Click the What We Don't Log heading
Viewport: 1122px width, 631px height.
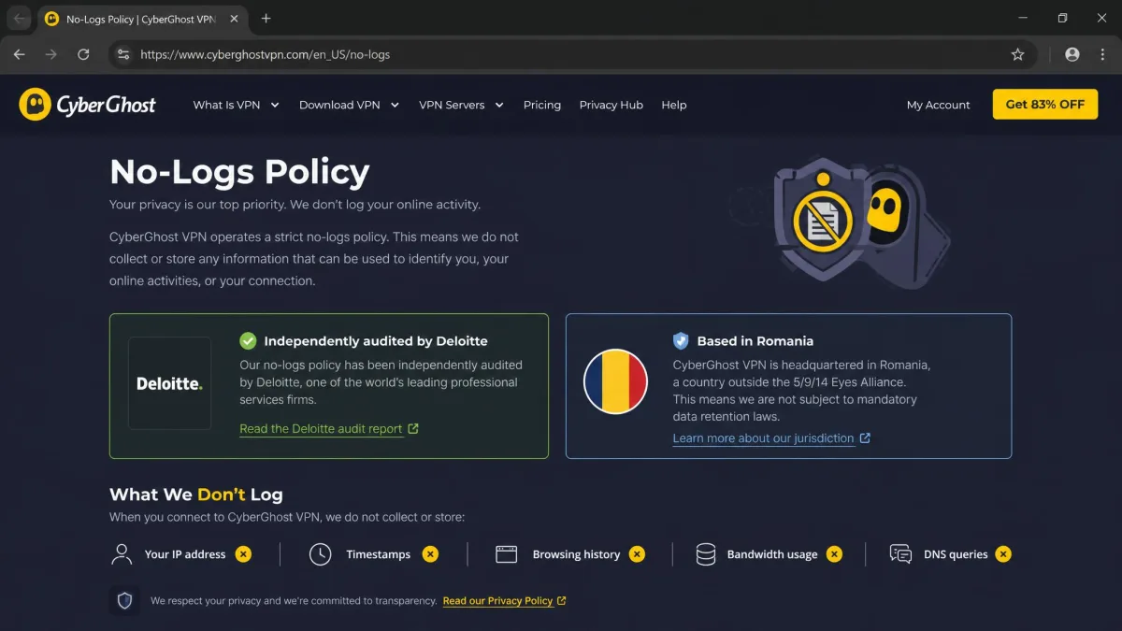click(195, 495)
